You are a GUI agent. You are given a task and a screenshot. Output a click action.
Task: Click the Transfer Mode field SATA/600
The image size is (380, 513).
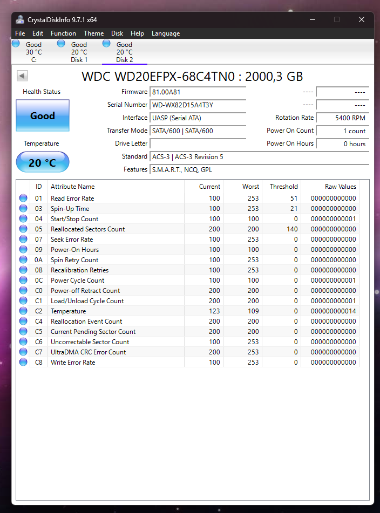tap(198, 131)
